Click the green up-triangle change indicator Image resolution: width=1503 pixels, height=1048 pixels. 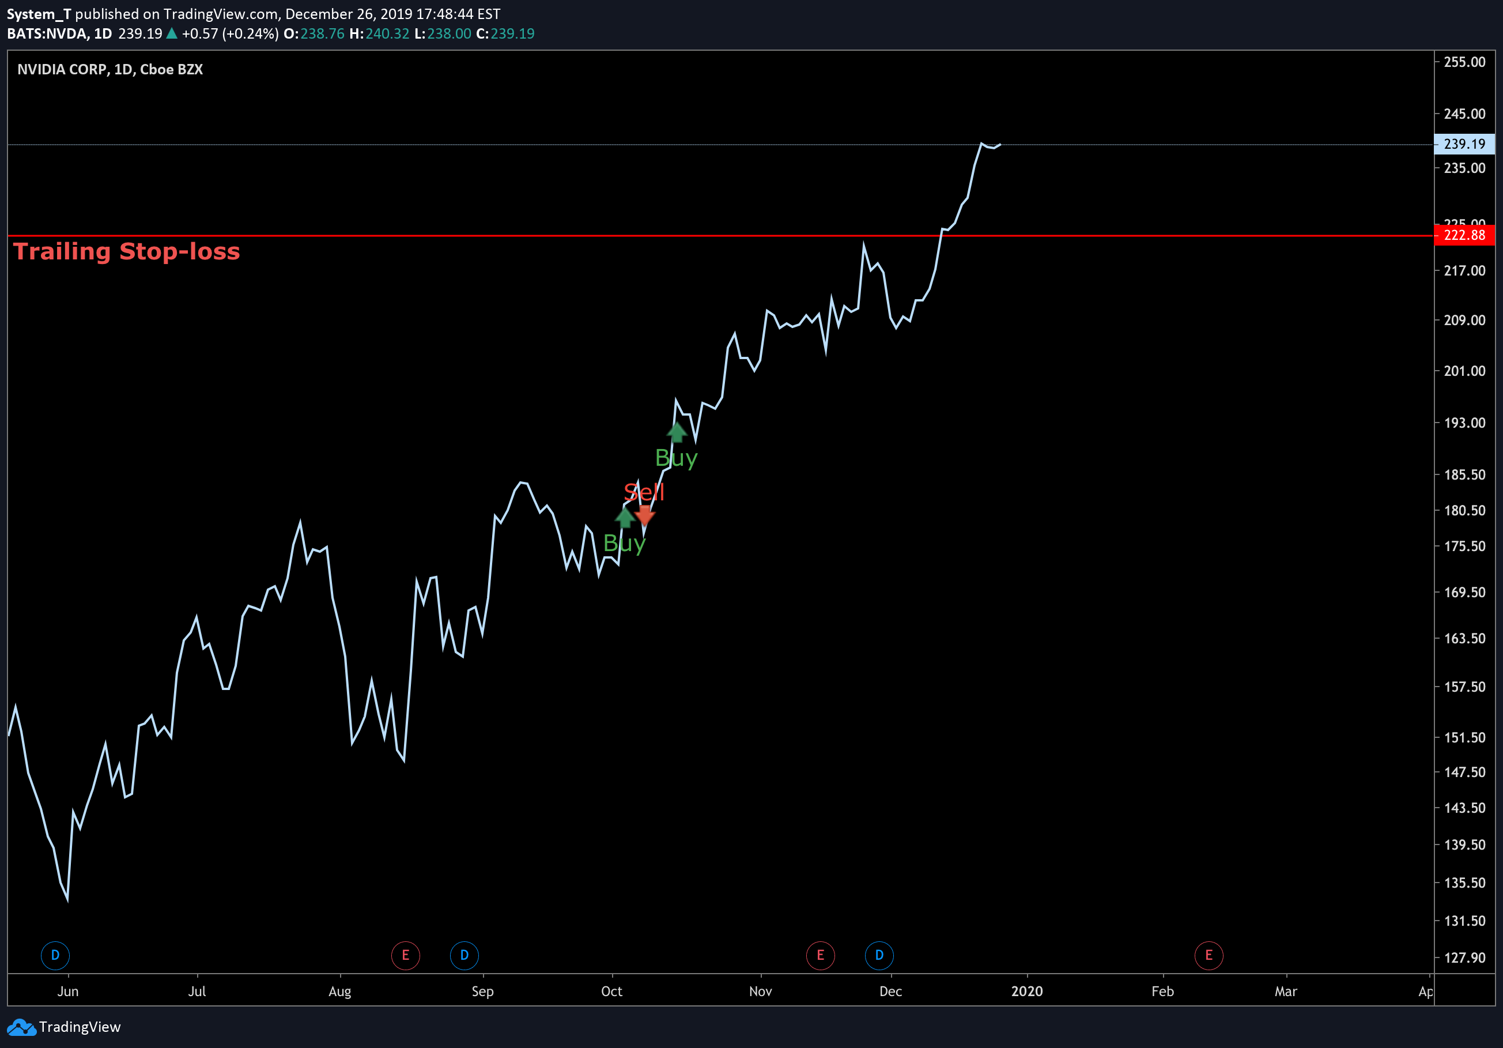click(x=172, y=33)
